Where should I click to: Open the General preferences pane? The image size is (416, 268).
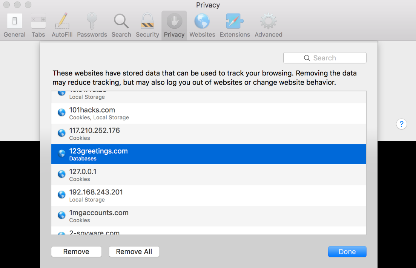(14, 26)
